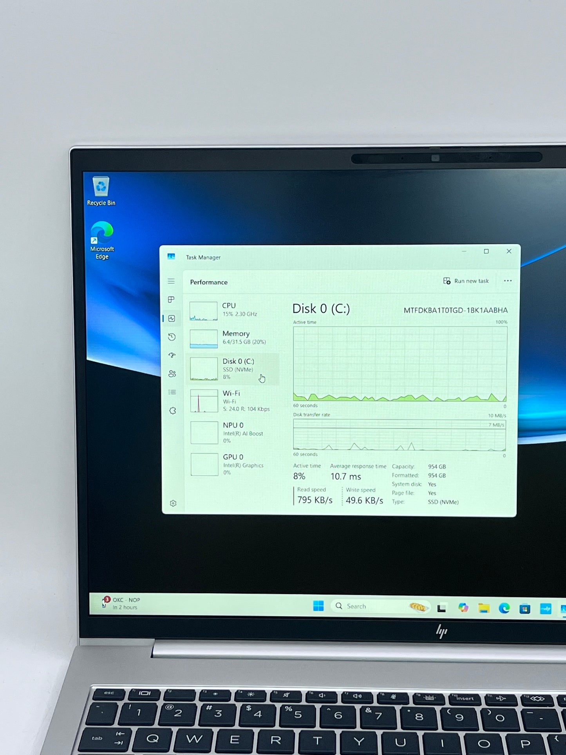Click the Type SSD (NVMe) value
Image resolution: width=566 pixels, height=755 pixels.
[x=443, y=502]
